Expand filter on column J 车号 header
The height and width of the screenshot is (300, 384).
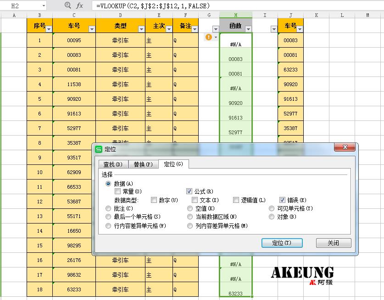(x=299, y=29)
